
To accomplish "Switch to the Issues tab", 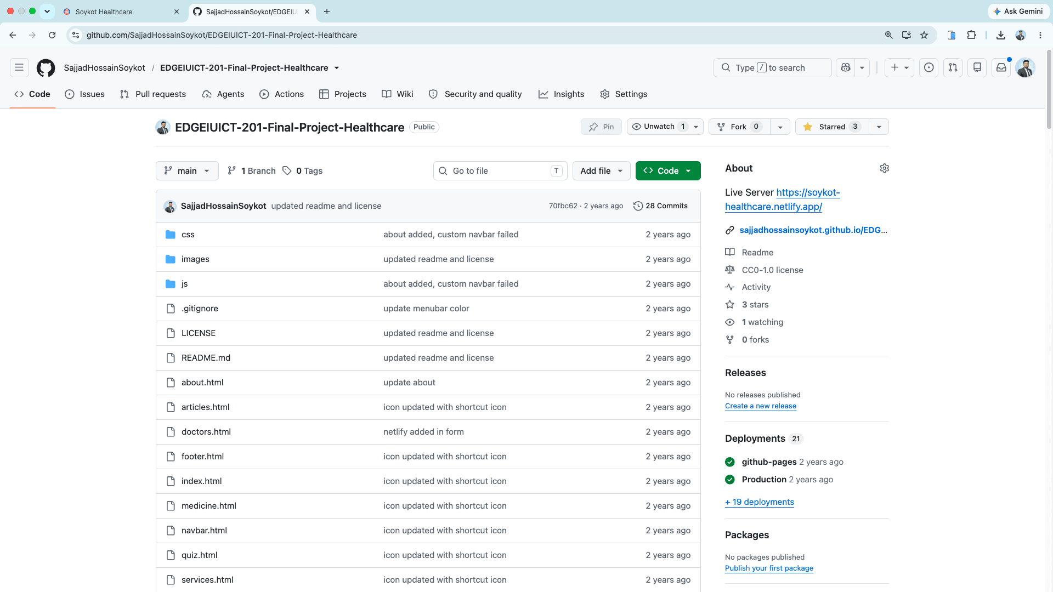I will point(84,94).
